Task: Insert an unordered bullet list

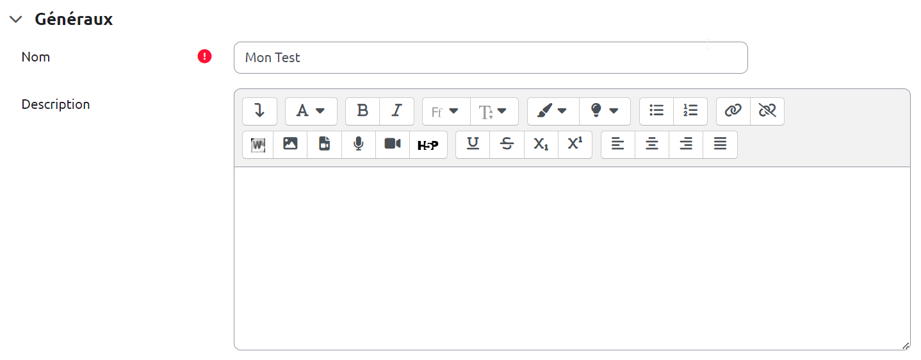Action: click(x=656, y=111)
